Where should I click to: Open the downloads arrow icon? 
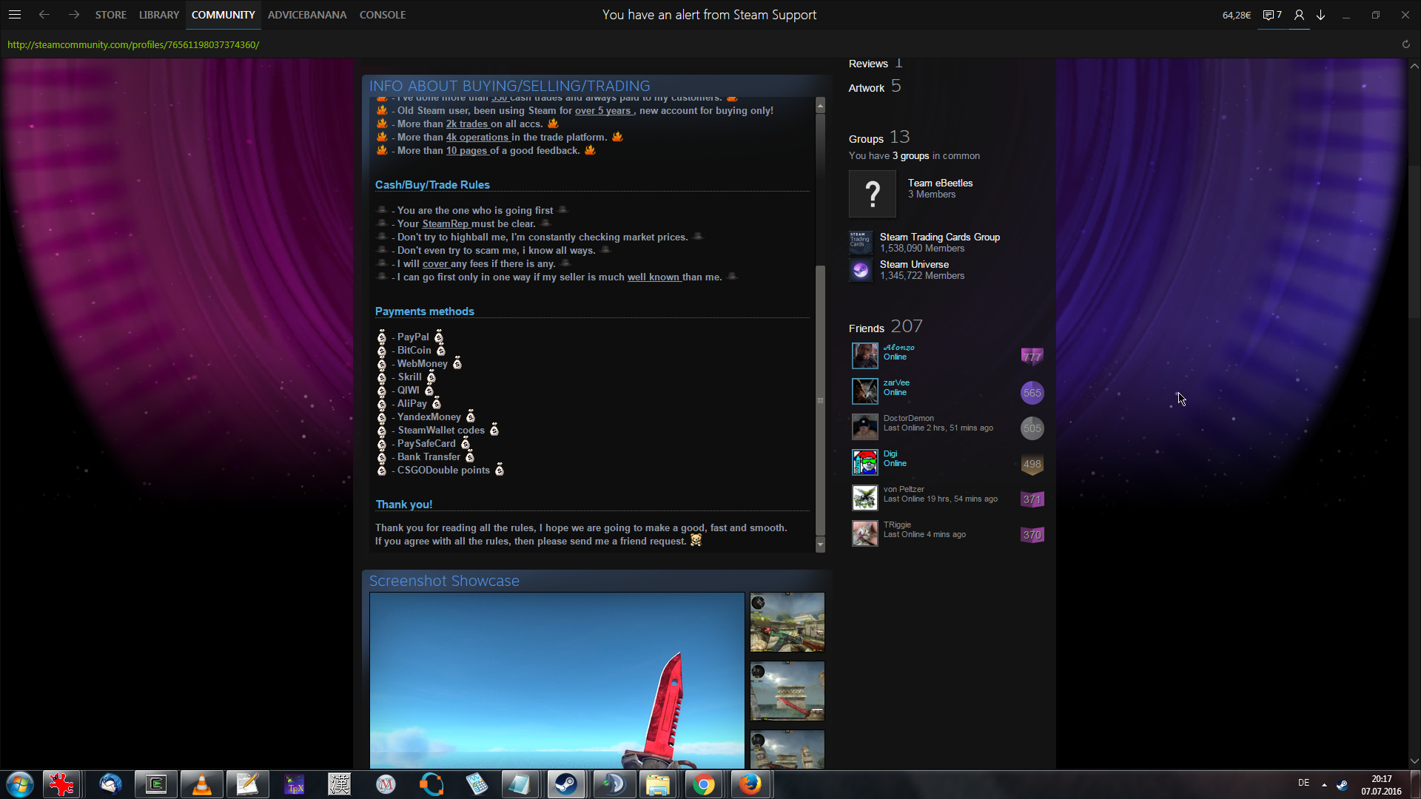coord(1320,15)
